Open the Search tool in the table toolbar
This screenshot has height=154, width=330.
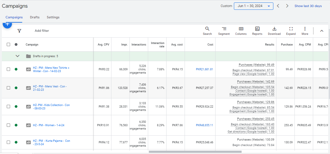click(x=207, y=31)
